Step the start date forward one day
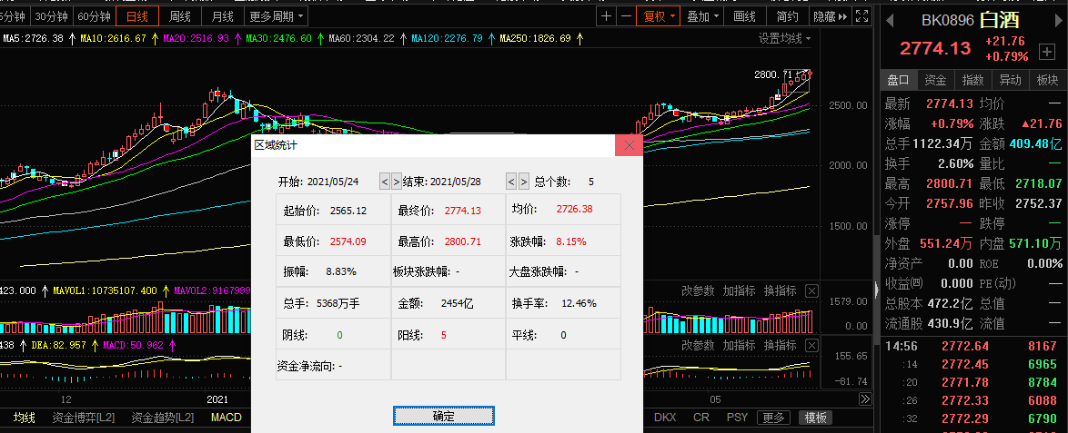 (x=396, y=182)
